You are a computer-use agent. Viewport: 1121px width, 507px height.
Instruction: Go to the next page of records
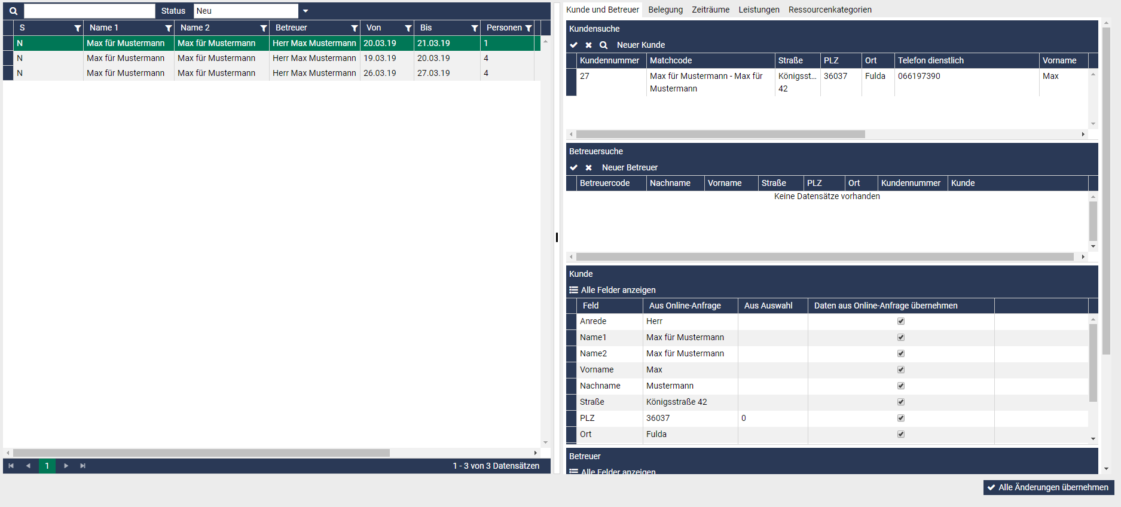[66, 466]
